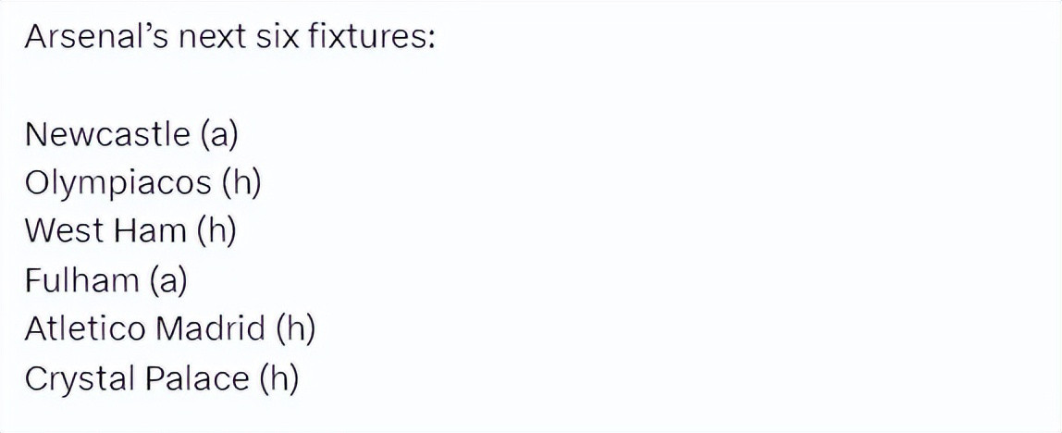Click the (h) marker beside Olympiacos

[x=241, y=183]
